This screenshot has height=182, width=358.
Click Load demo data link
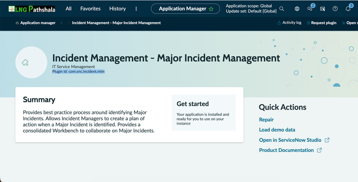coord(277,130)
